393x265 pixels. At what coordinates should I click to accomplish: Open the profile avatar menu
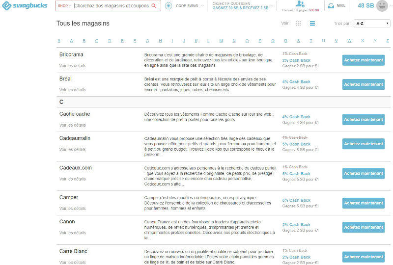coord(382,5)
